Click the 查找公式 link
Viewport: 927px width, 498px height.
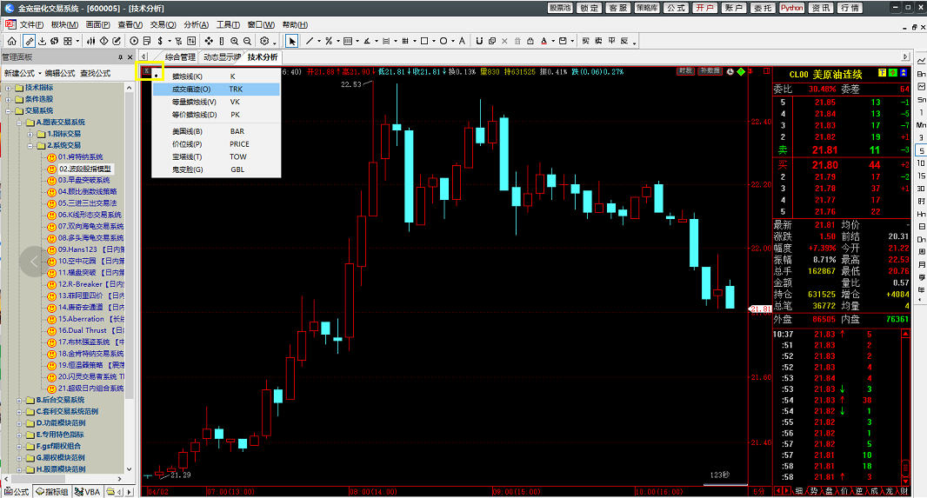point(95,73)
